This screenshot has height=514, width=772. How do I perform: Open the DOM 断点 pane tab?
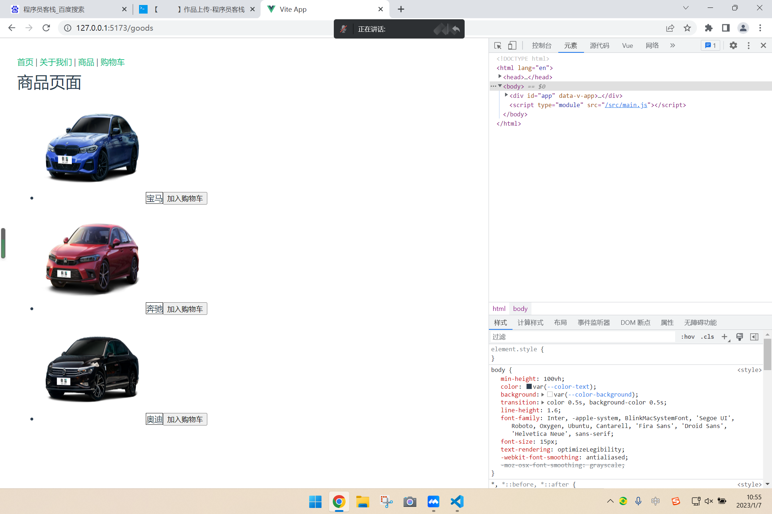tap(635, 323)
